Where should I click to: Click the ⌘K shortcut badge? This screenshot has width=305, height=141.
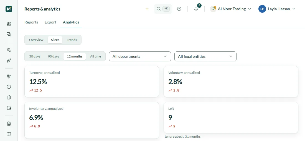166,9
